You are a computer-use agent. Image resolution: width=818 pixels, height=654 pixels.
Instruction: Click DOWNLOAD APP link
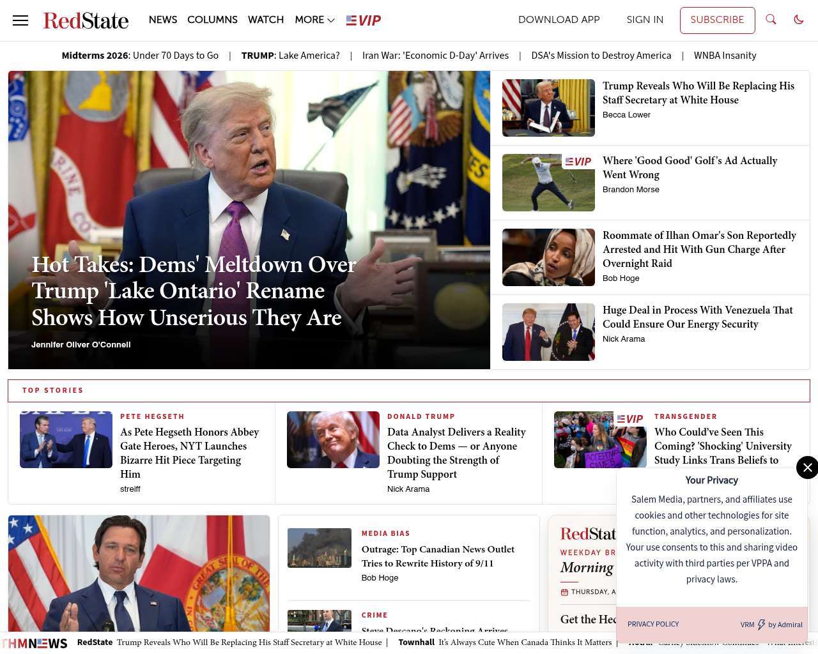click(559, 20)
